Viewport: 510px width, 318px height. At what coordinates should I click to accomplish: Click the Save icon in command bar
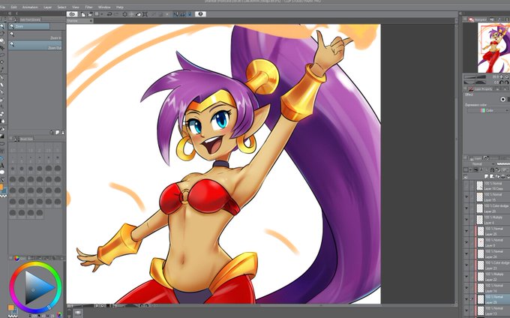tap(97, 14)
